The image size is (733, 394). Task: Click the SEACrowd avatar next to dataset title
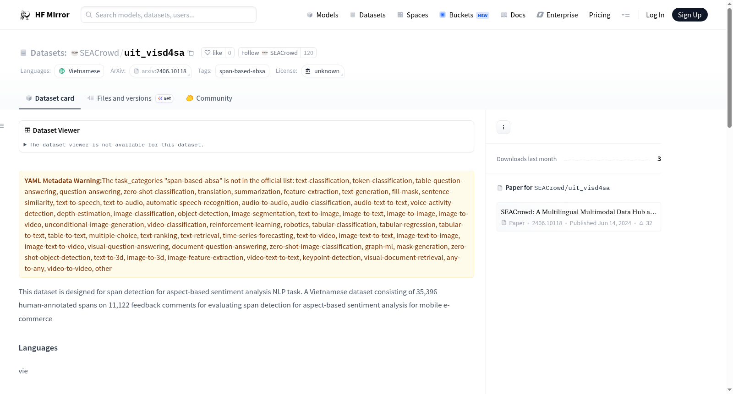[x=75, y=53]
